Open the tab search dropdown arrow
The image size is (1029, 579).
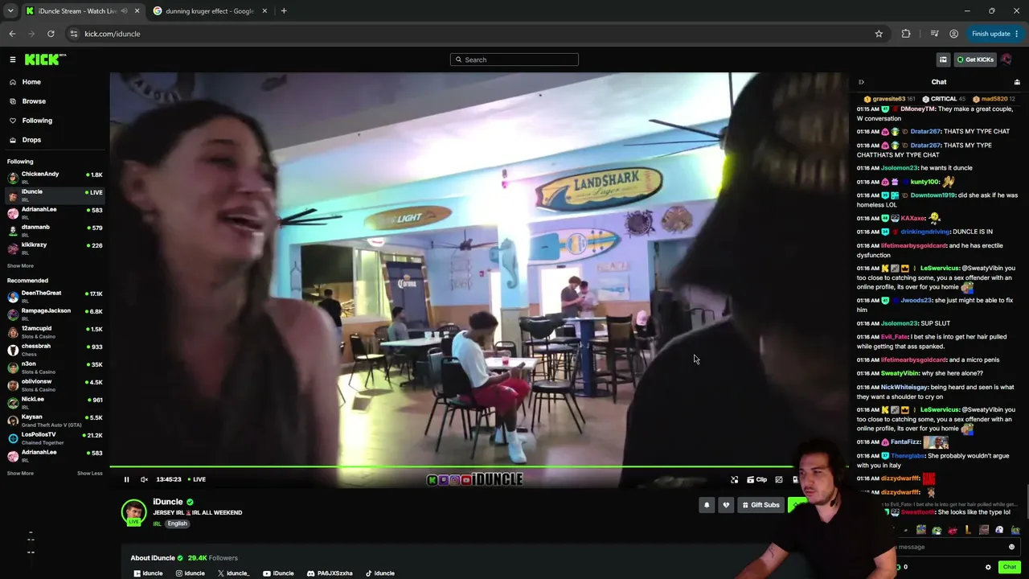tap(10, 11)
